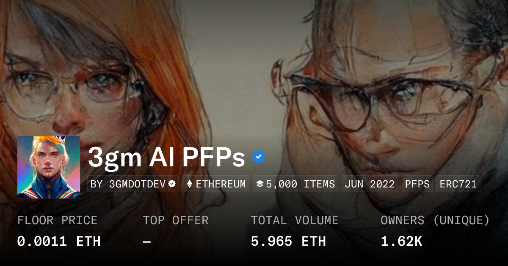Click the blue verified badge beside collection title
The width and height of the screenshot is (508, 266).
(259, 157)
